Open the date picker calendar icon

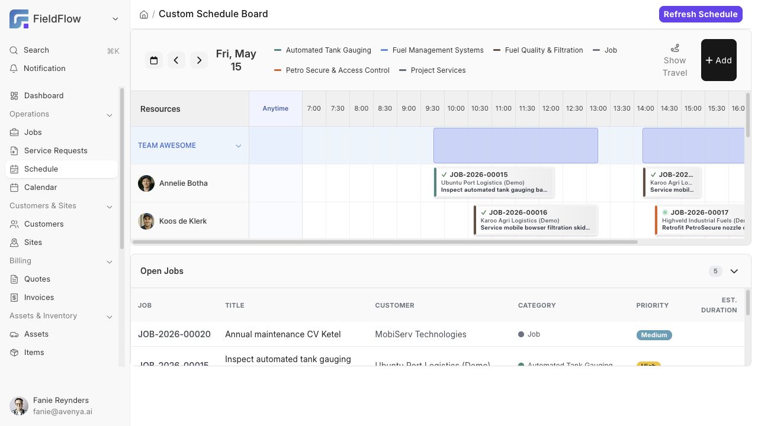pos(154,60)
